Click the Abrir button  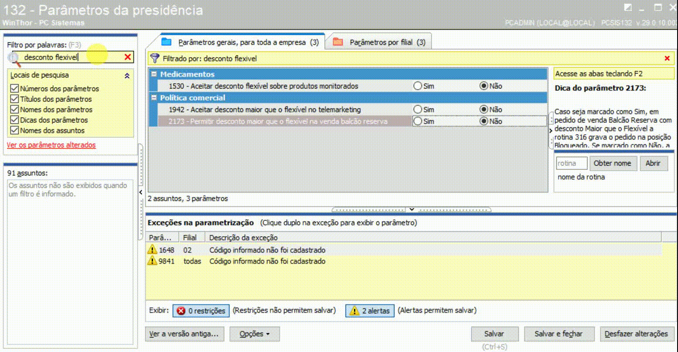(x=653, y=163)
